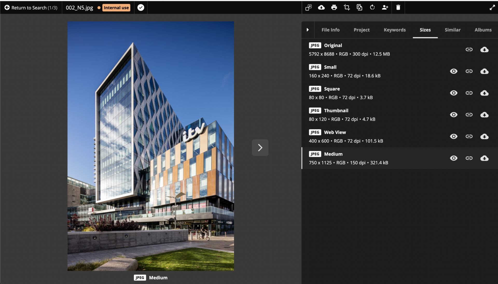Click the Square size label
498x284 pixels.
[332, 89]
